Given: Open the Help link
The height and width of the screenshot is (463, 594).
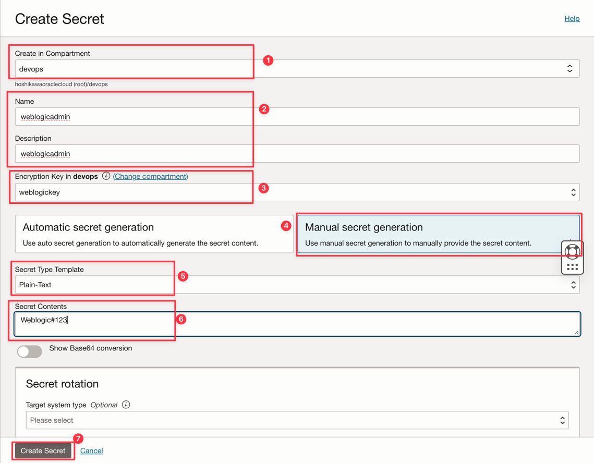Looking at the screenshot, I should [572, 19].
